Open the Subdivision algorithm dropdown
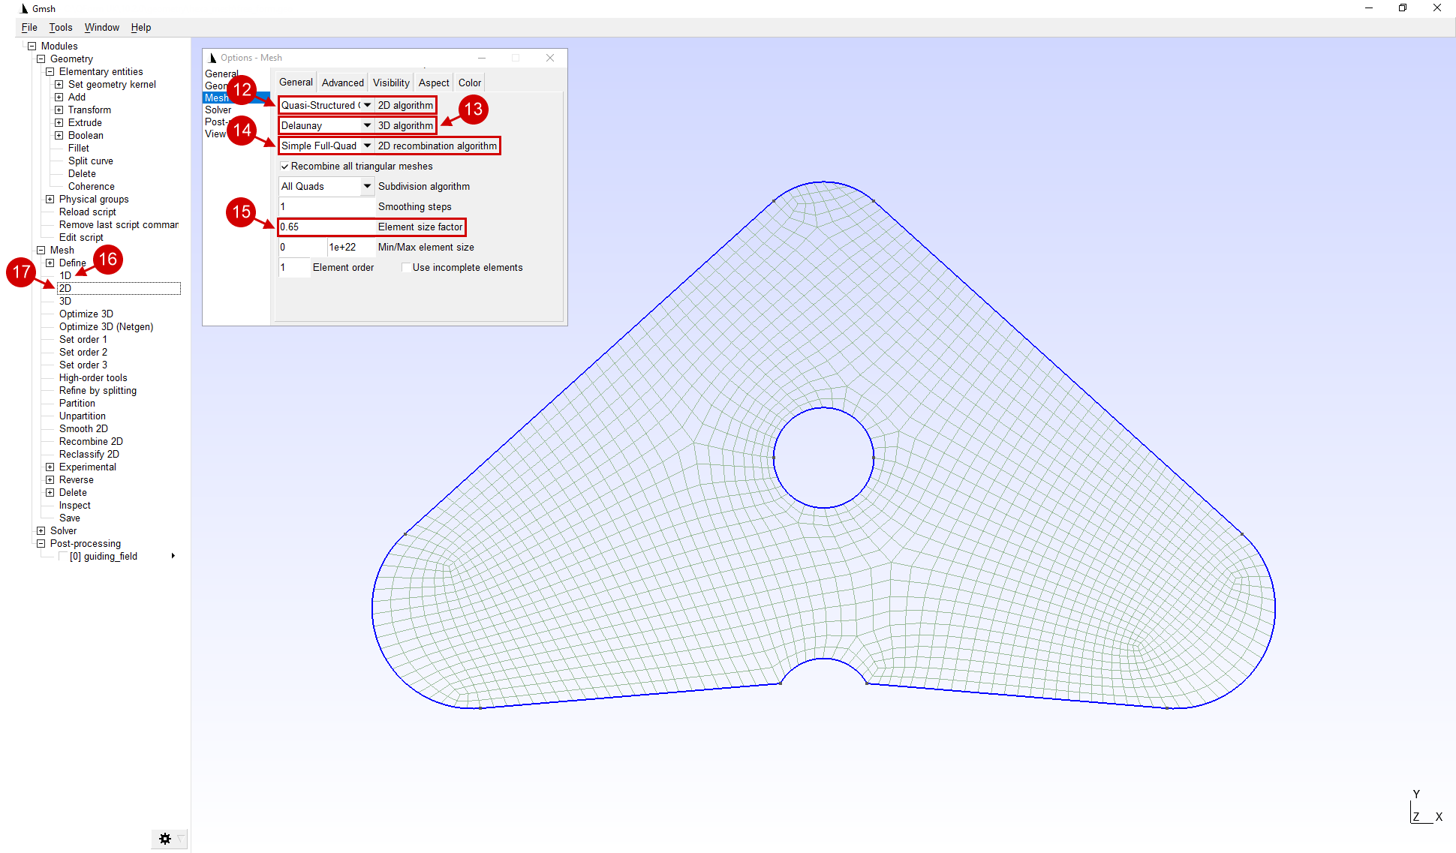The width and height of the screenshot is (1456, 853). (367, 187)
